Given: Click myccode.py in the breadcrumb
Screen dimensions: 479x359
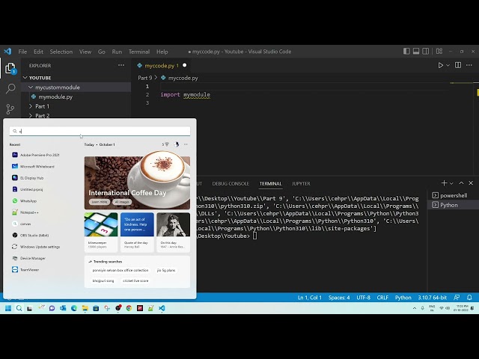Looking at the screenshot, I should coord(183,78).
